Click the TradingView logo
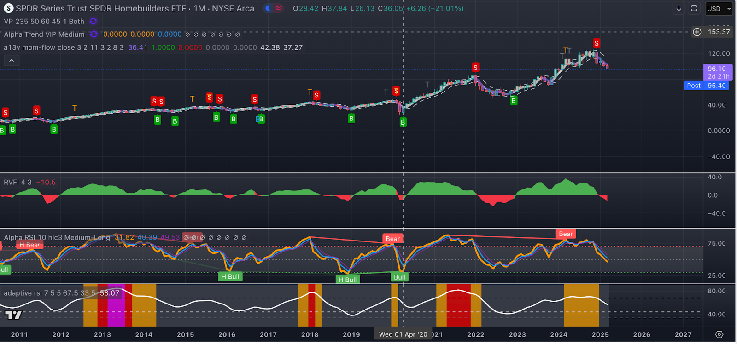Screen dimensions: 737x344 (13, 315)
